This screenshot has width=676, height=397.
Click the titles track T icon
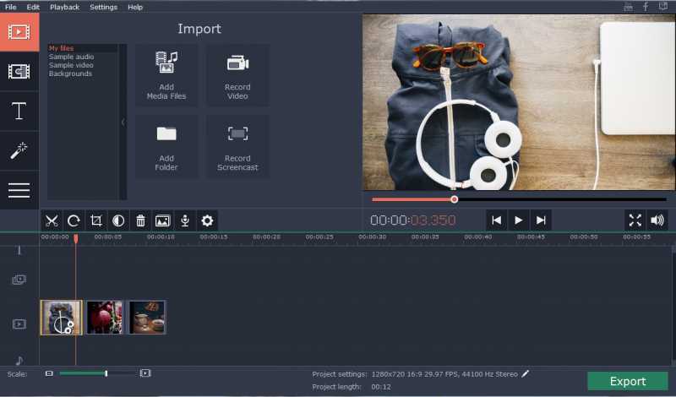[19, 250]
